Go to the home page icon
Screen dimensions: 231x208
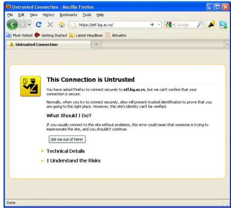(62, 25)
